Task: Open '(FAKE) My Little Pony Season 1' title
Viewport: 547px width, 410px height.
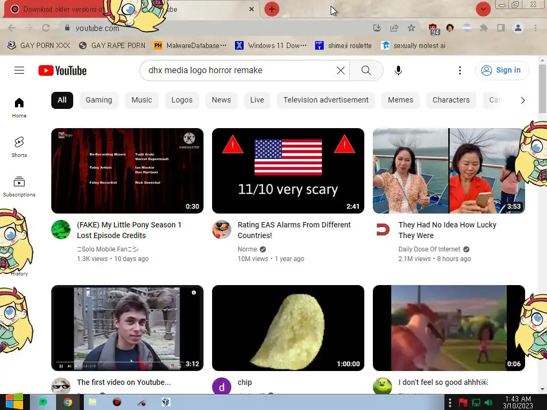Action: pyautogui.click(x=129, y=230)
